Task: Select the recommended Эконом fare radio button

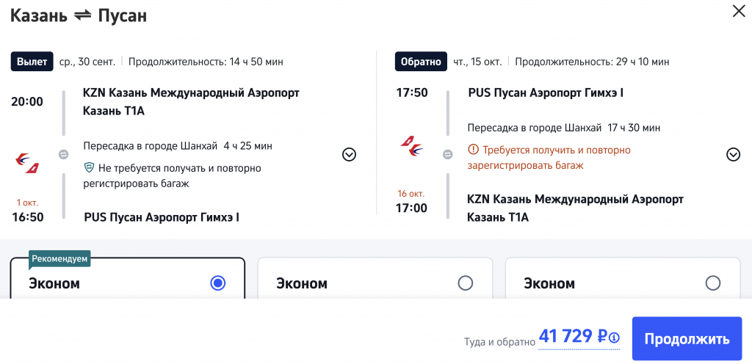Action: [217, 283]
